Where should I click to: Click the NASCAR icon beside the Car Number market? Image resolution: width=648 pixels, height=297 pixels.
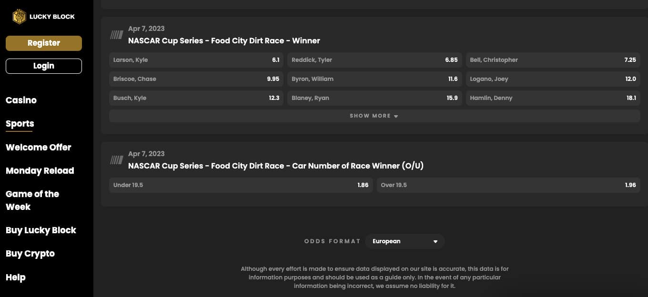pos(117,160)
